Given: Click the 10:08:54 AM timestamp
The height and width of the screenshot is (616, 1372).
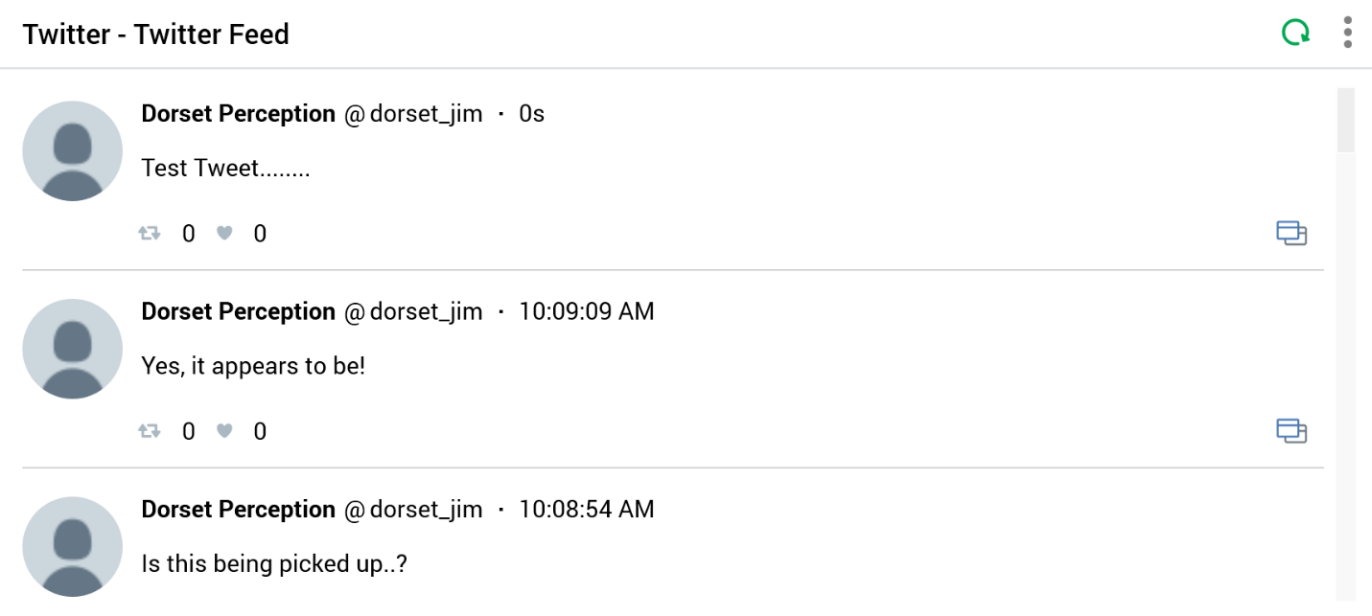Looking at the screenshot, I should (586, 510).
